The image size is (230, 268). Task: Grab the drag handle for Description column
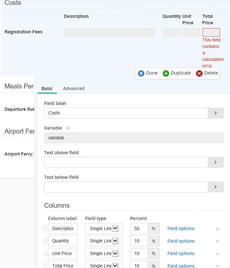[x=45, y=228]
